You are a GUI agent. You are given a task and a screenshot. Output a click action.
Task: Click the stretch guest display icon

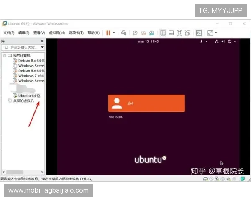(x=210, y=33)
